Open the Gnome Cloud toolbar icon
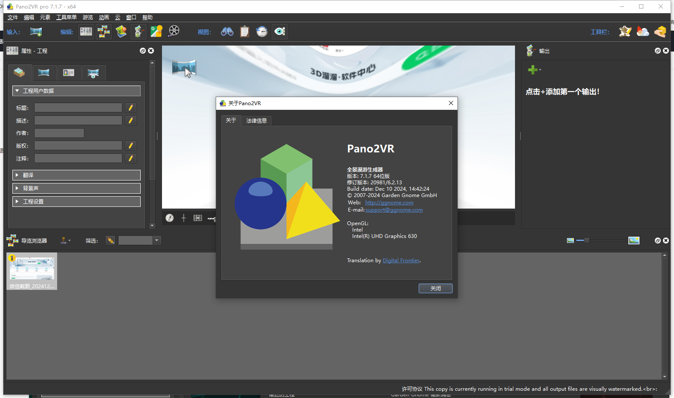The height and width of the screenshot is (398, 674). point(642,31)
